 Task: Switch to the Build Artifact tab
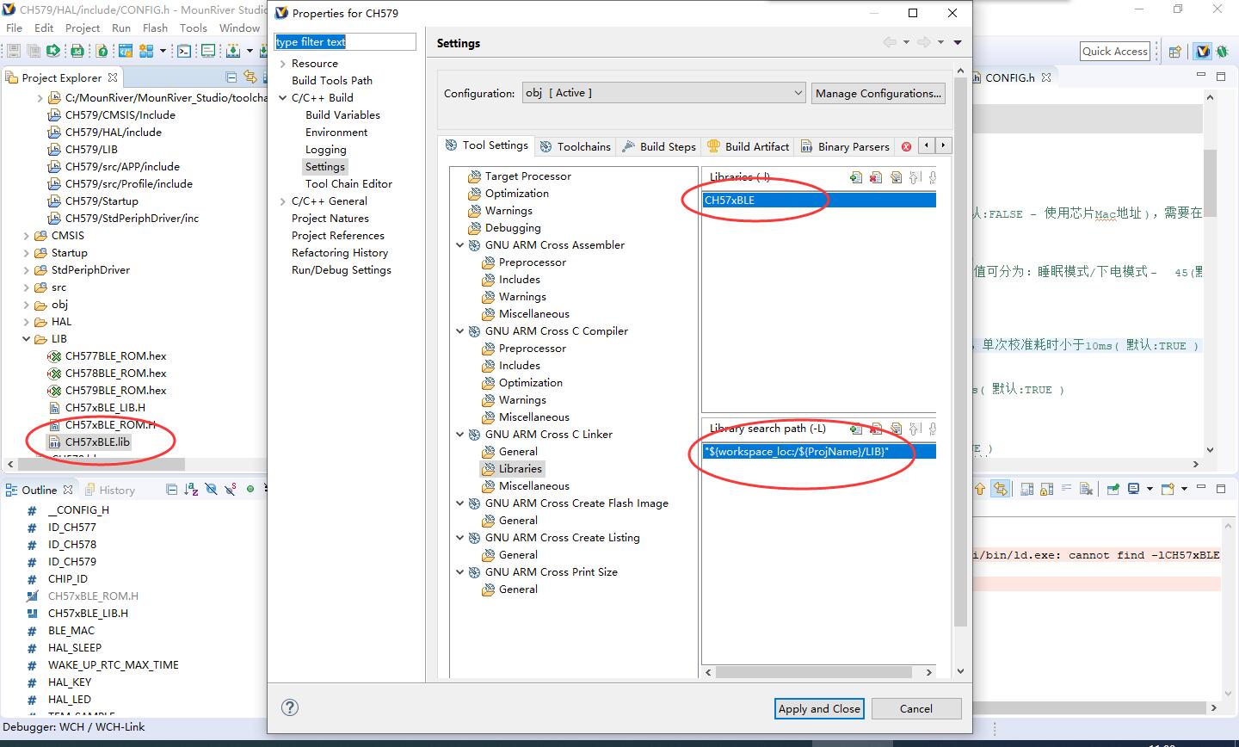point(748,146)
